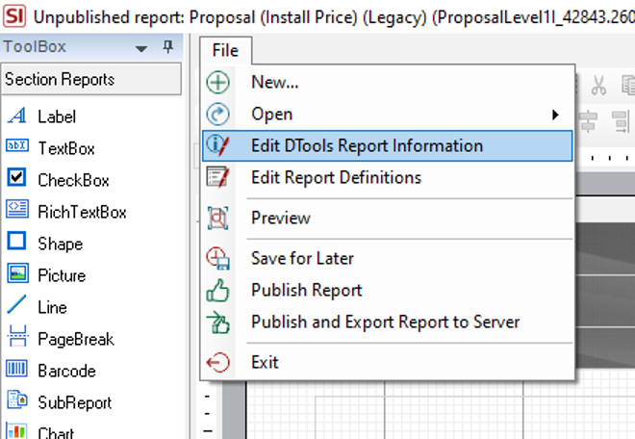The height and width of the screenshot is (439, 635).
Task: Click the Save for Later clock-disk icon
Action: [217, 258]
